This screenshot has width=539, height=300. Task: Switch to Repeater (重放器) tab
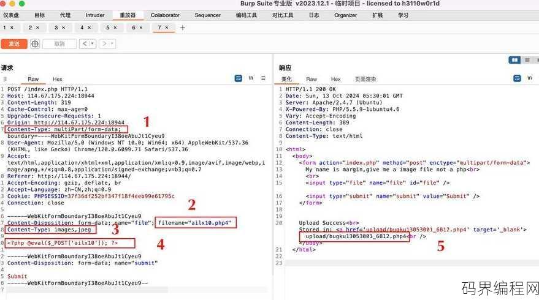tap(128, 15)
